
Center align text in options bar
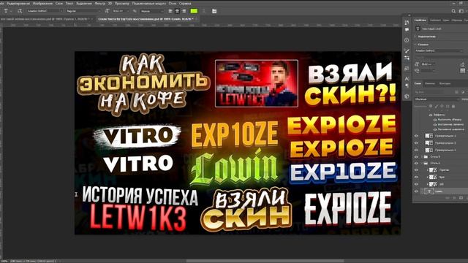pos(177,11)
